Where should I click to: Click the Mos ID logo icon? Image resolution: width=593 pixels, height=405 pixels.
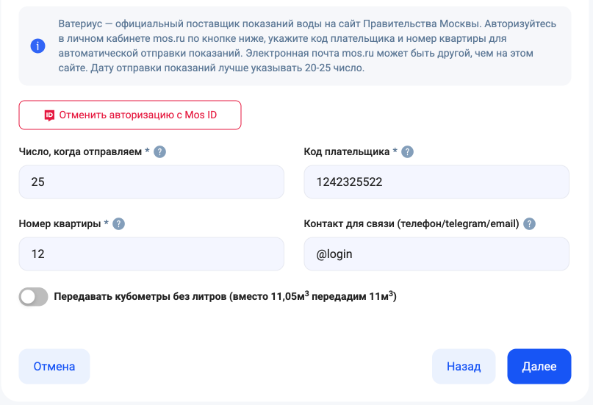[49, 115]
